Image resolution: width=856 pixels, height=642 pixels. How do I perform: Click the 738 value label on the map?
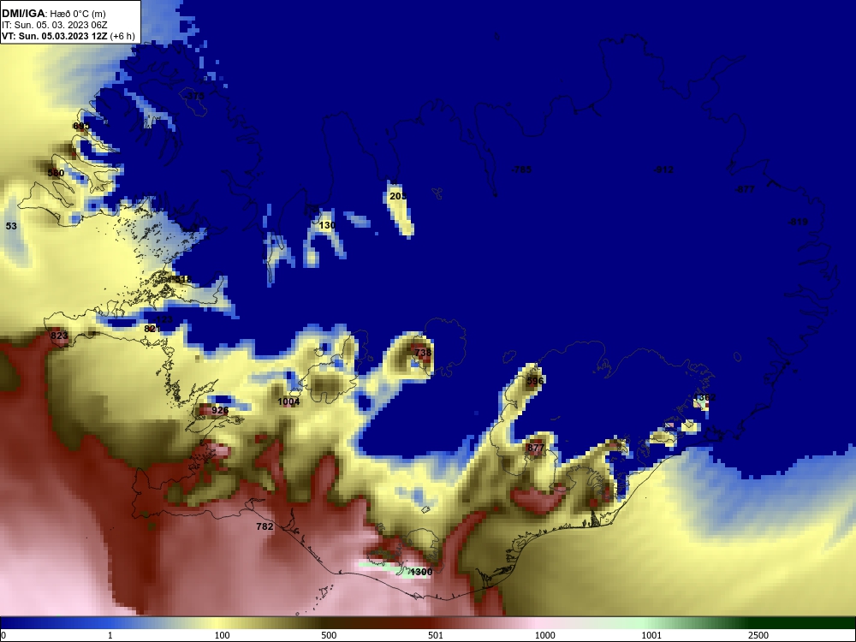pos(423,353)
